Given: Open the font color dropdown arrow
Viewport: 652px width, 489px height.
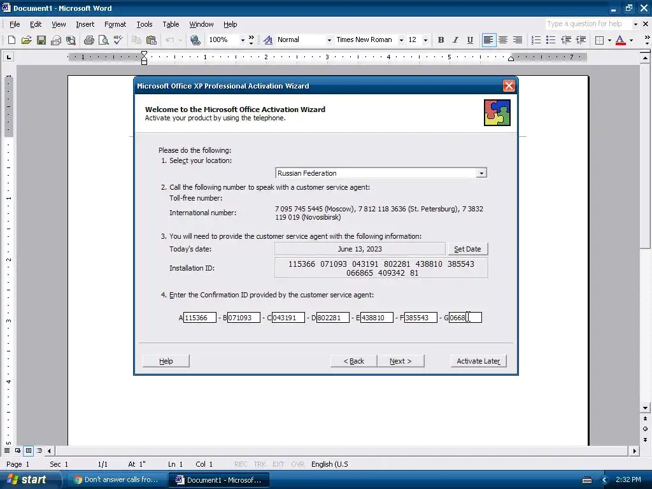Looking at the screenshot, I should pyautogui.click(x=631, y=40).
